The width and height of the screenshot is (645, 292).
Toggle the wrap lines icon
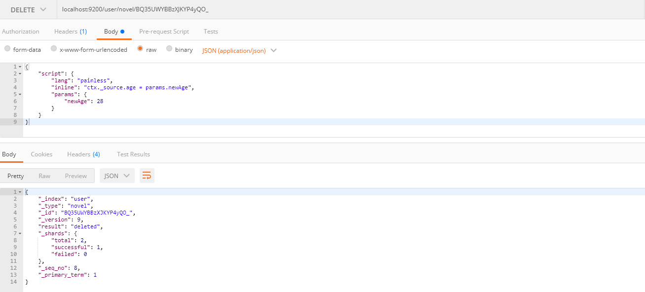(147, 176)
